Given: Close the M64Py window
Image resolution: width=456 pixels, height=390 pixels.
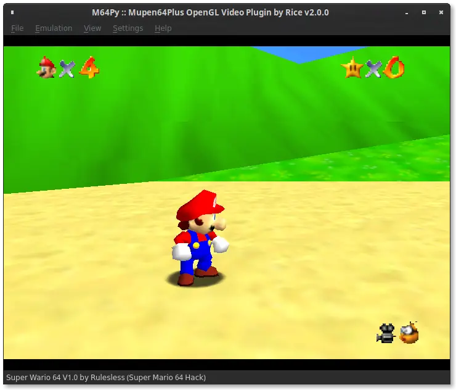Looking at the screenshot, I should tap(441, 12).
